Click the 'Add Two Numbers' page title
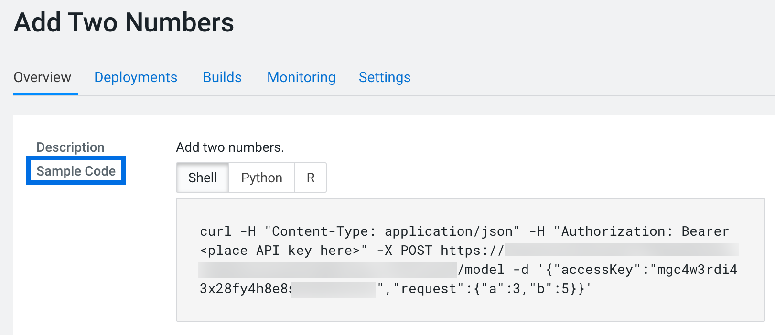 [x=124, y=22]
